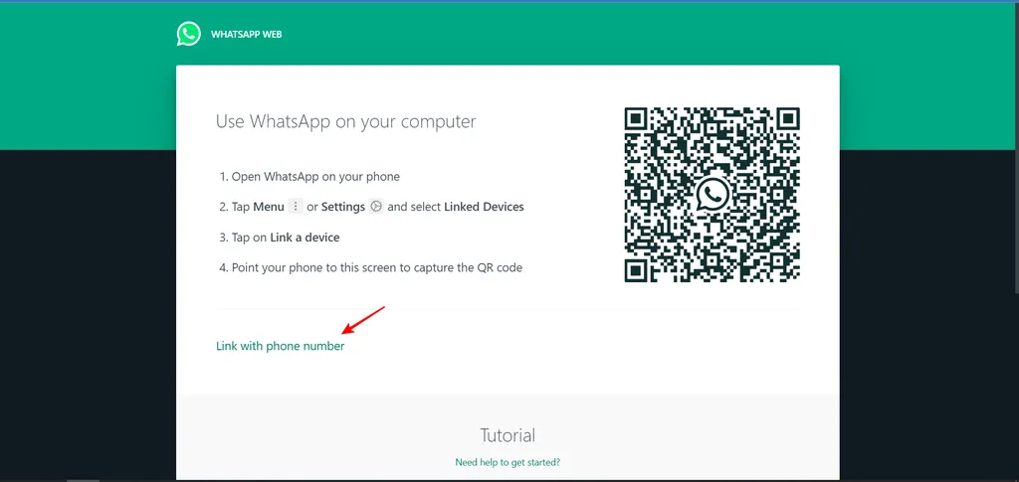The width and height of the screenshot is (1019, 482).
Task: Click the WhatsApp logo in the header
Action: pyautogui.click(x=188, y=34)
